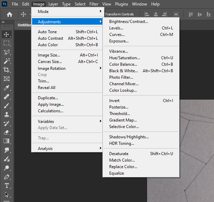Open the File menu

(x=15, y=4)
